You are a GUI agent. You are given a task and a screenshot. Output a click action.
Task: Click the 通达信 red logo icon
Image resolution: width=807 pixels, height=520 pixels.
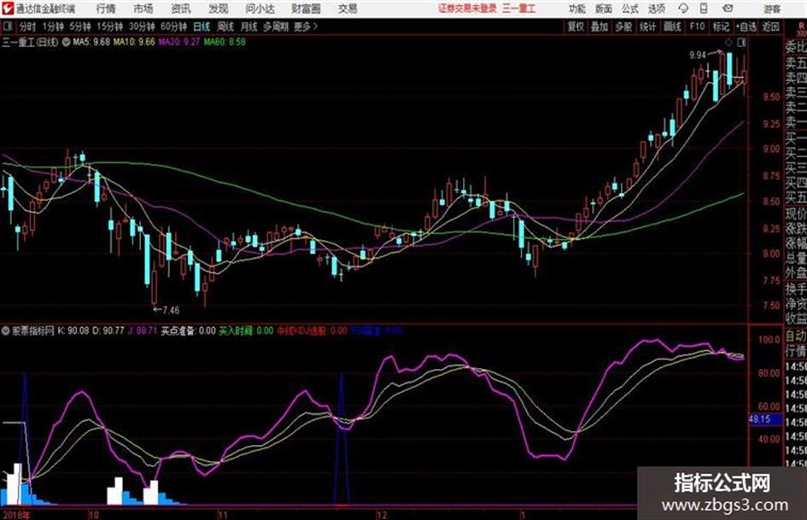click(7, 9)
